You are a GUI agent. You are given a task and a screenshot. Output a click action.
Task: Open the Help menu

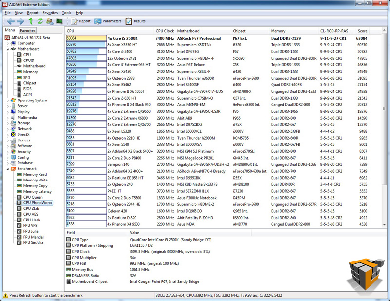click(79, 13)
